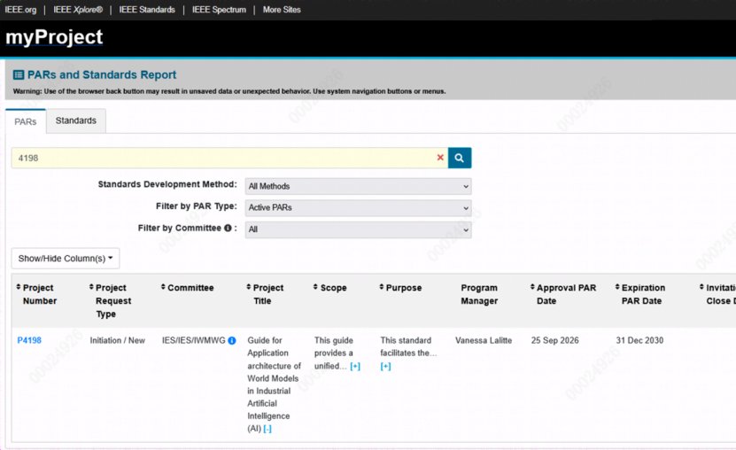Sort by Approval PAR Date arrows
Viewport: 736px width, 450px height.
(532, 287)
